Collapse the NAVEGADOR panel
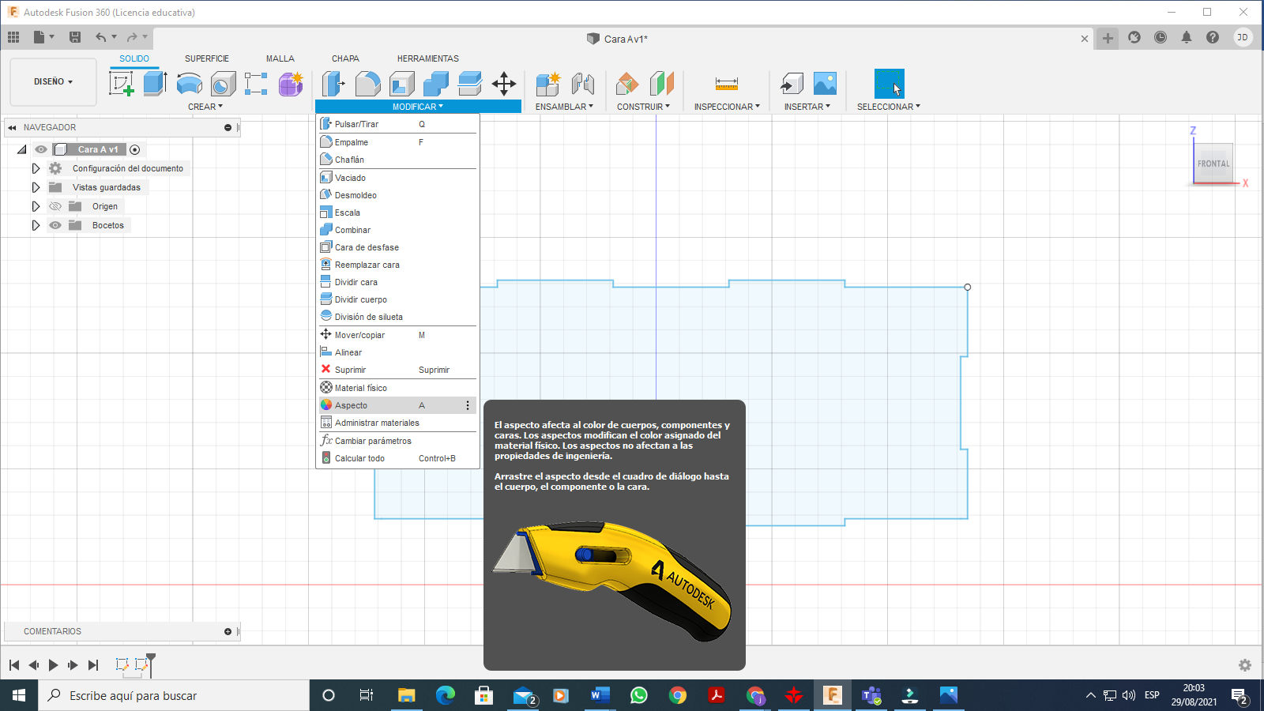Viewport: 1264px width, 711px height. [x=12, y=127]
